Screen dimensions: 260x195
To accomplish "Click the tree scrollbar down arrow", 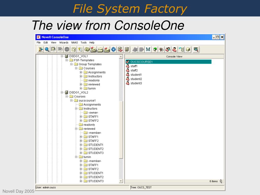I will [x=121, y=181].
